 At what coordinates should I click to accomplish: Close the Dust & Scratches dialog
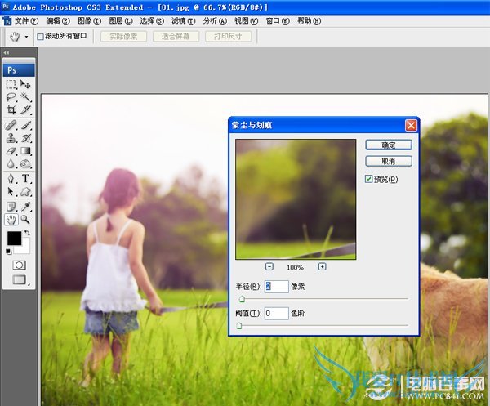click(411, 125)
